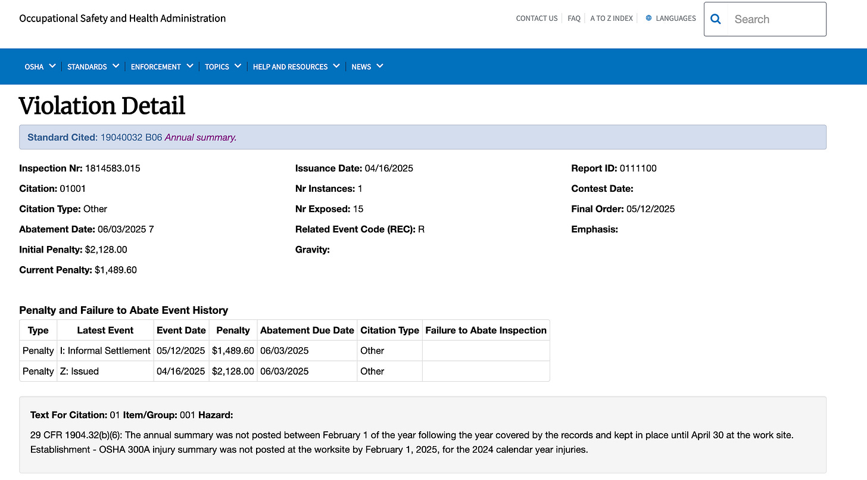Open the A to Z Index link
Screen dimensions: 867x480
(612, 18)
